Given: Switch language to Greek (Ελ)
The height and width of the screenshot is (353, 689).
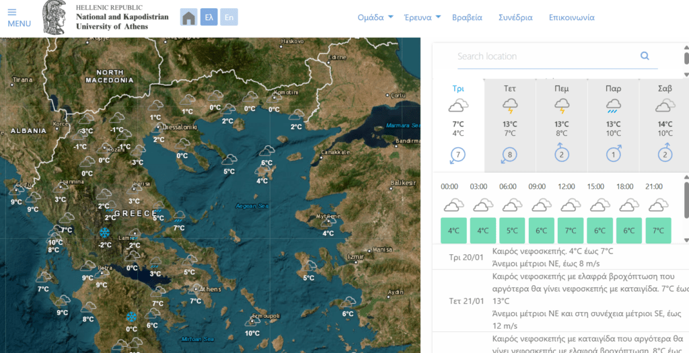Looking at the screenshot, I should click(x=209, y=17).
